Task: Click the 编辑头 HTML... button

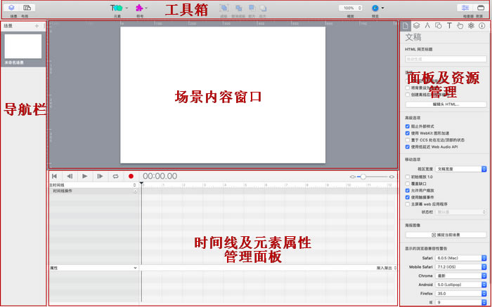Action: 445,104
